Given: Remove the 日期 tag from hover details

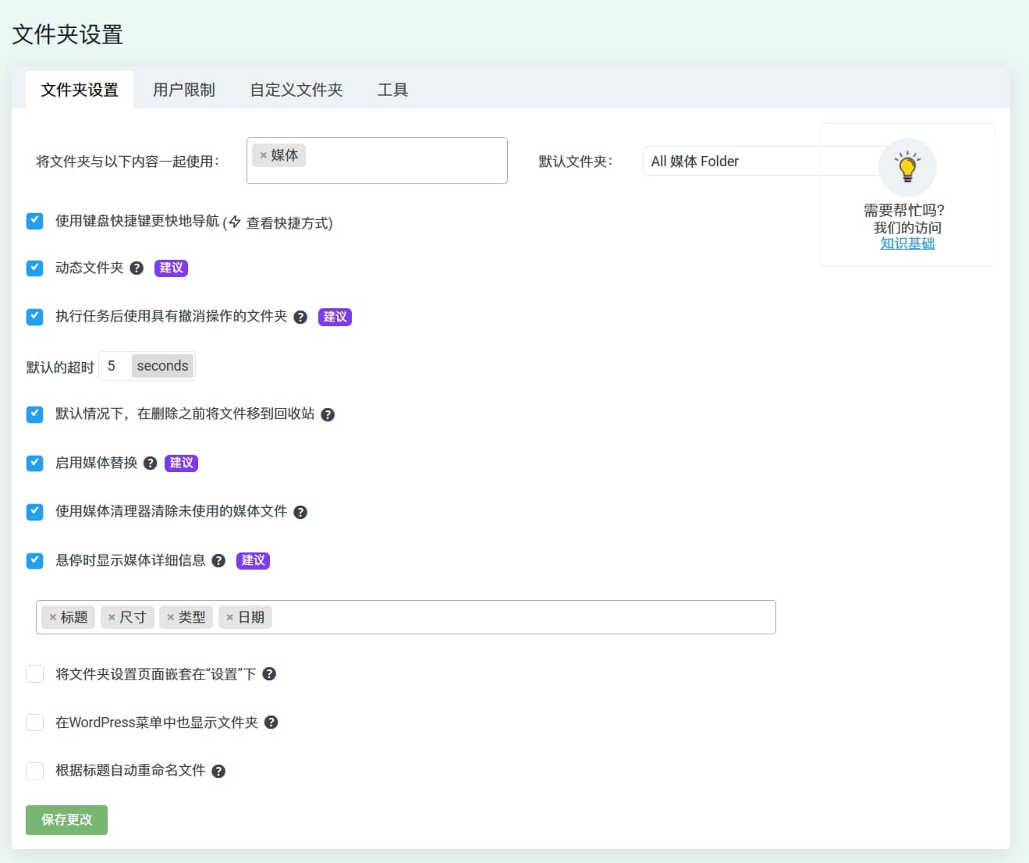Looking at the screenshot, I should pyautogui.click(x=229, y=618).
